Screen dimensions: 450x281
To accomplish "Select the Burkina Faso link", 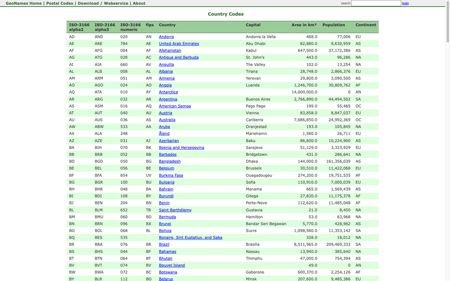I will (170, 175).
